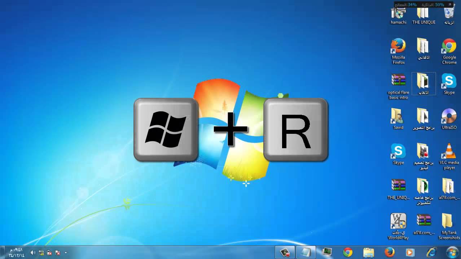Open the الاغاني folder

(x=423, y=49)
